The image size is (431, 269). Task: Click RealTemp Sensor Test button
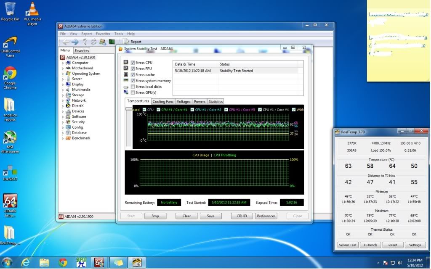(x=348, y=245)
